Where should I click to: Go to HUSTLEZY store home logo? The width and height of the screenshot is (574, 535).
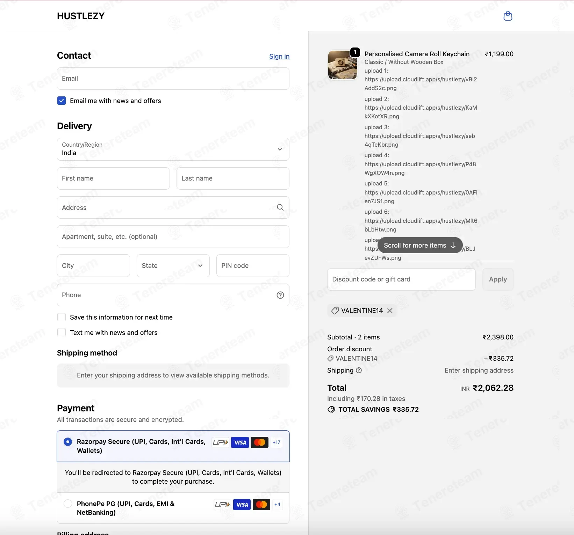point(81,16)
